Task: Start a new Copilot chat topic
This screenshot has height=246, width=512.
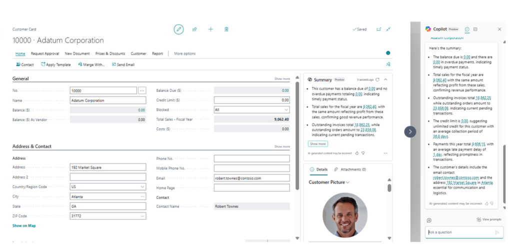Action: 429,220
